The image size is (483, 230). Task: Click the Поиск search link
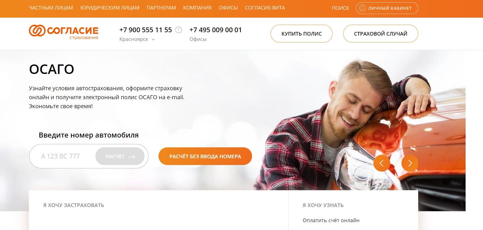[x=340, y=8]
